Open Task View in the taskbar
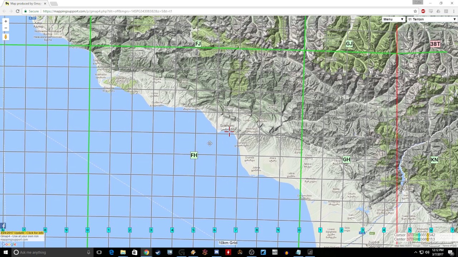This screenshot has height=257, width=458. (99, 252)
